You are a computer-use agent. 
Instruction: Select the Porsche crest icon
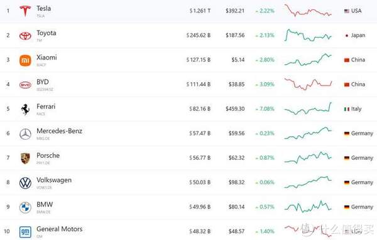click(25, 159)
